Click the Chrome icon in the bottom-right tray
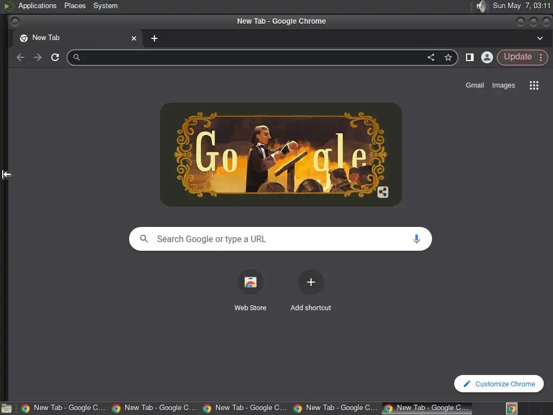Image resolution: width=553 pixels, height=415 pixels. click(x=511, y=409)
